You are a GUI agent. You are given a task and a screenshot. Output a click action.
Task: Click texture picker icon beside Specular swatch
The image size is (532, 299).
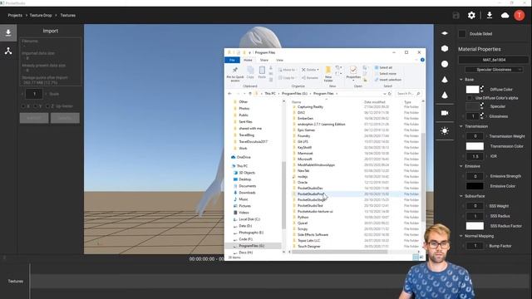click(482, 106)
